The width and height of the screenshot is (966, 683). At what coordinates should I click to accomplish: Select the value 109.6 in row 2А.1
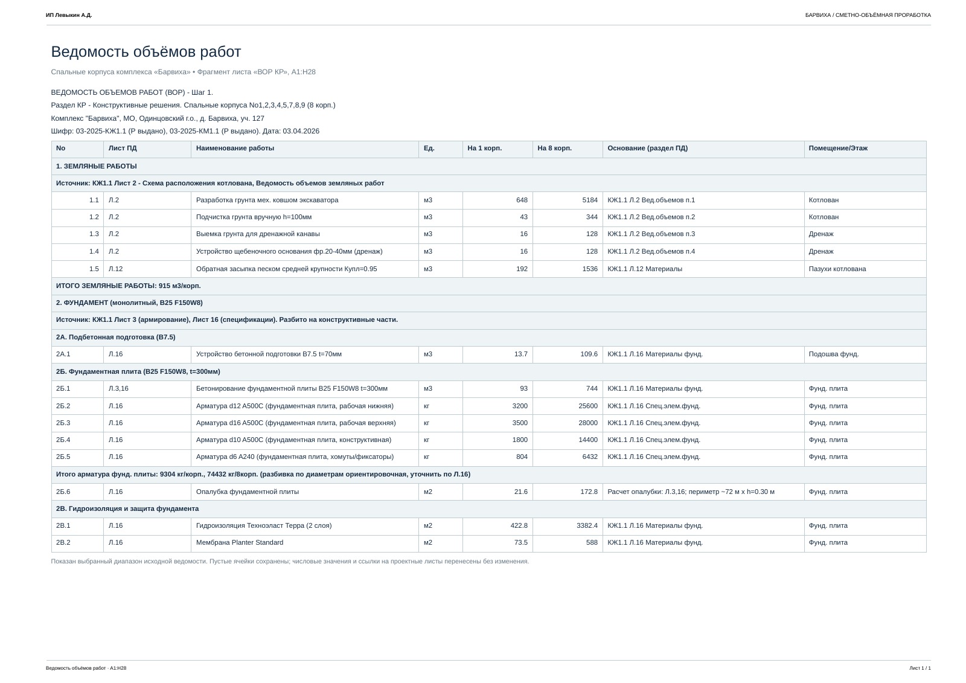click(x=568, y=354)
